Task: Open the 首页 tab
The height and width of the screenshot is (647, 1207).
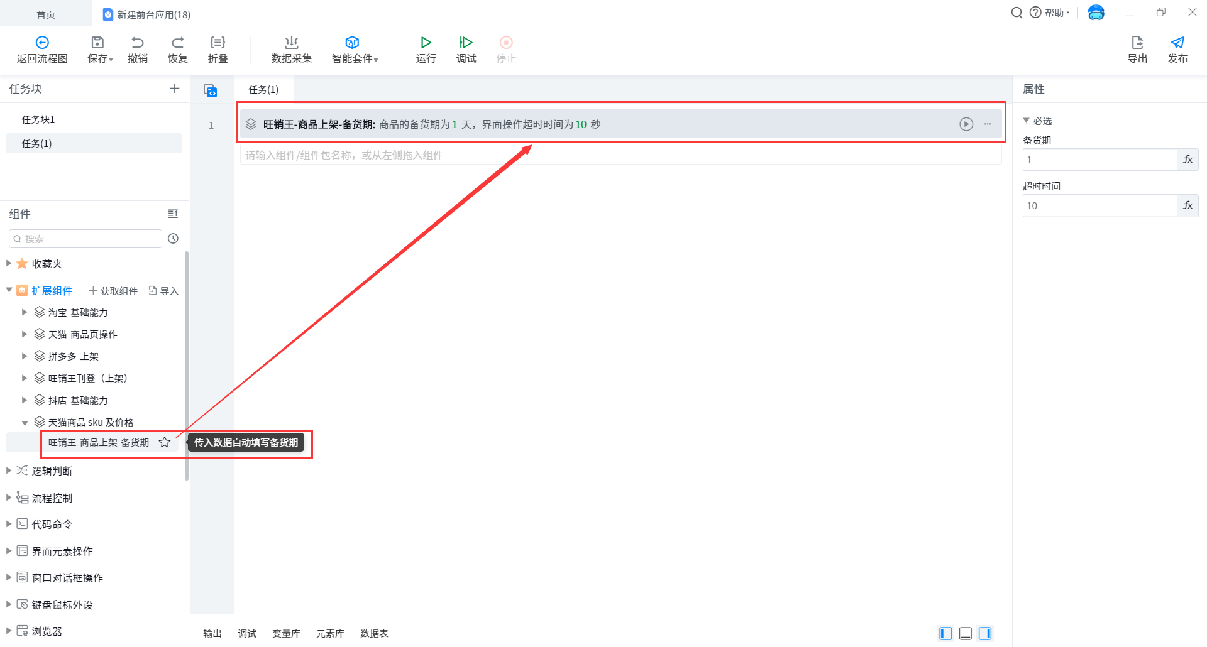Action: coord(45,14)
